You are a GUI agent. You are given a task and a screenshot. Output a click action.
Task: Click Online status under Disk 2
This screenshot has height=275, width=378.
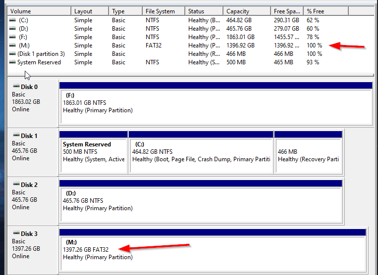click(x=21, y=207)
